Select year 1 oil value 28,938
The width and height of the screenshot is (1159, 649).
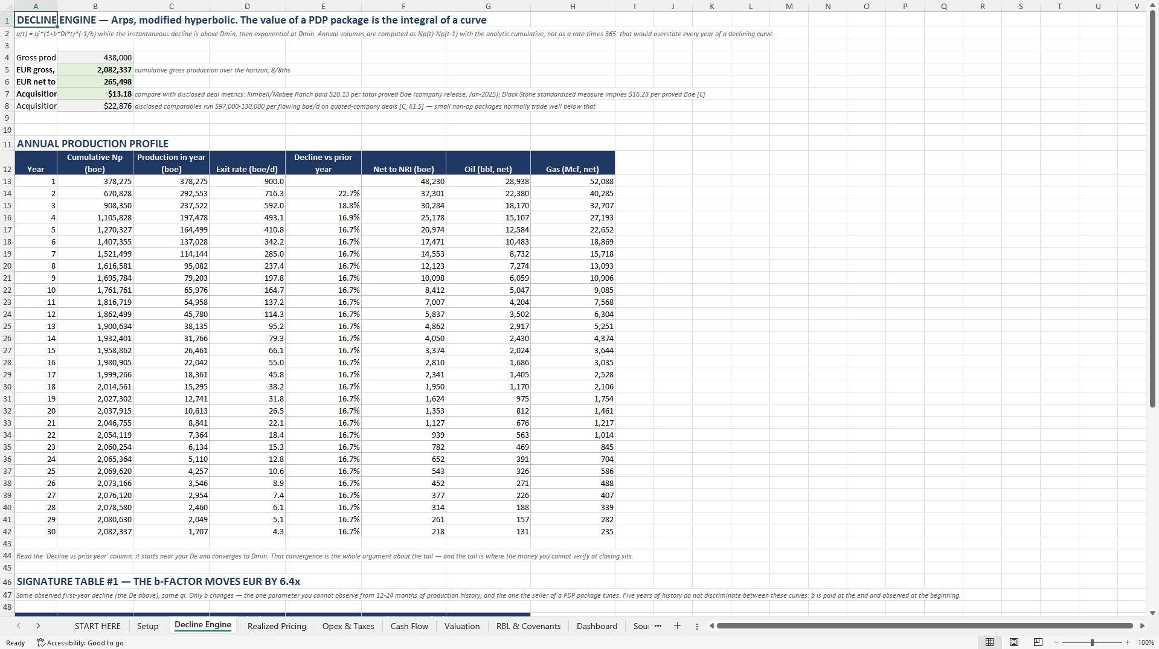pos(488,181)
